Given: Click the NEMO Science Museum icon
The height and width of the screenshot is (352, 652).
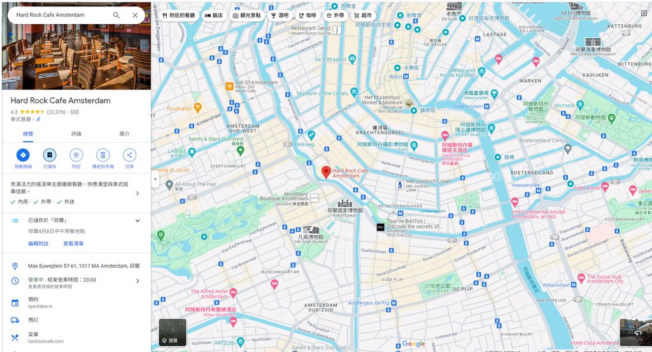Looking at the screenshot, I should 576,6.
